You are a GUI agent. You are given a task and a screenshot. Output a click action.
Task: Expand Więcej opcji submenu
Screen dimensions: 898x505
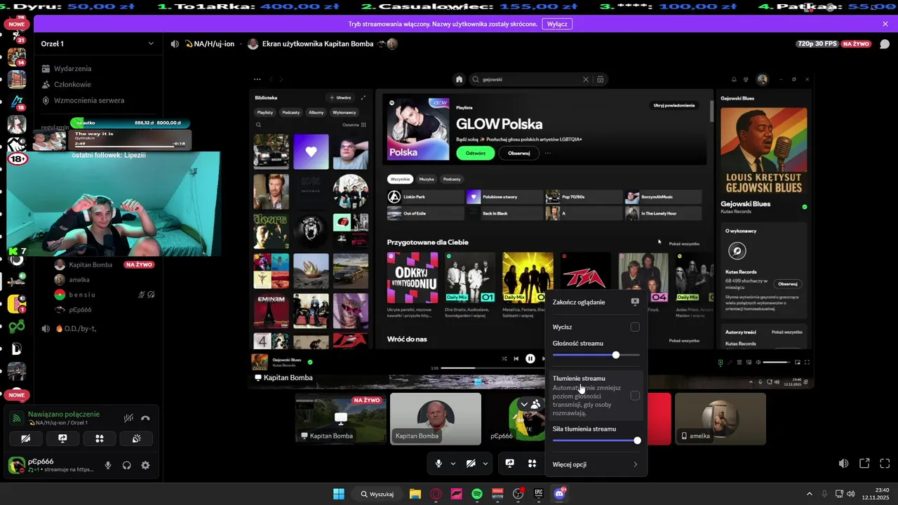[x=596, y=464]
